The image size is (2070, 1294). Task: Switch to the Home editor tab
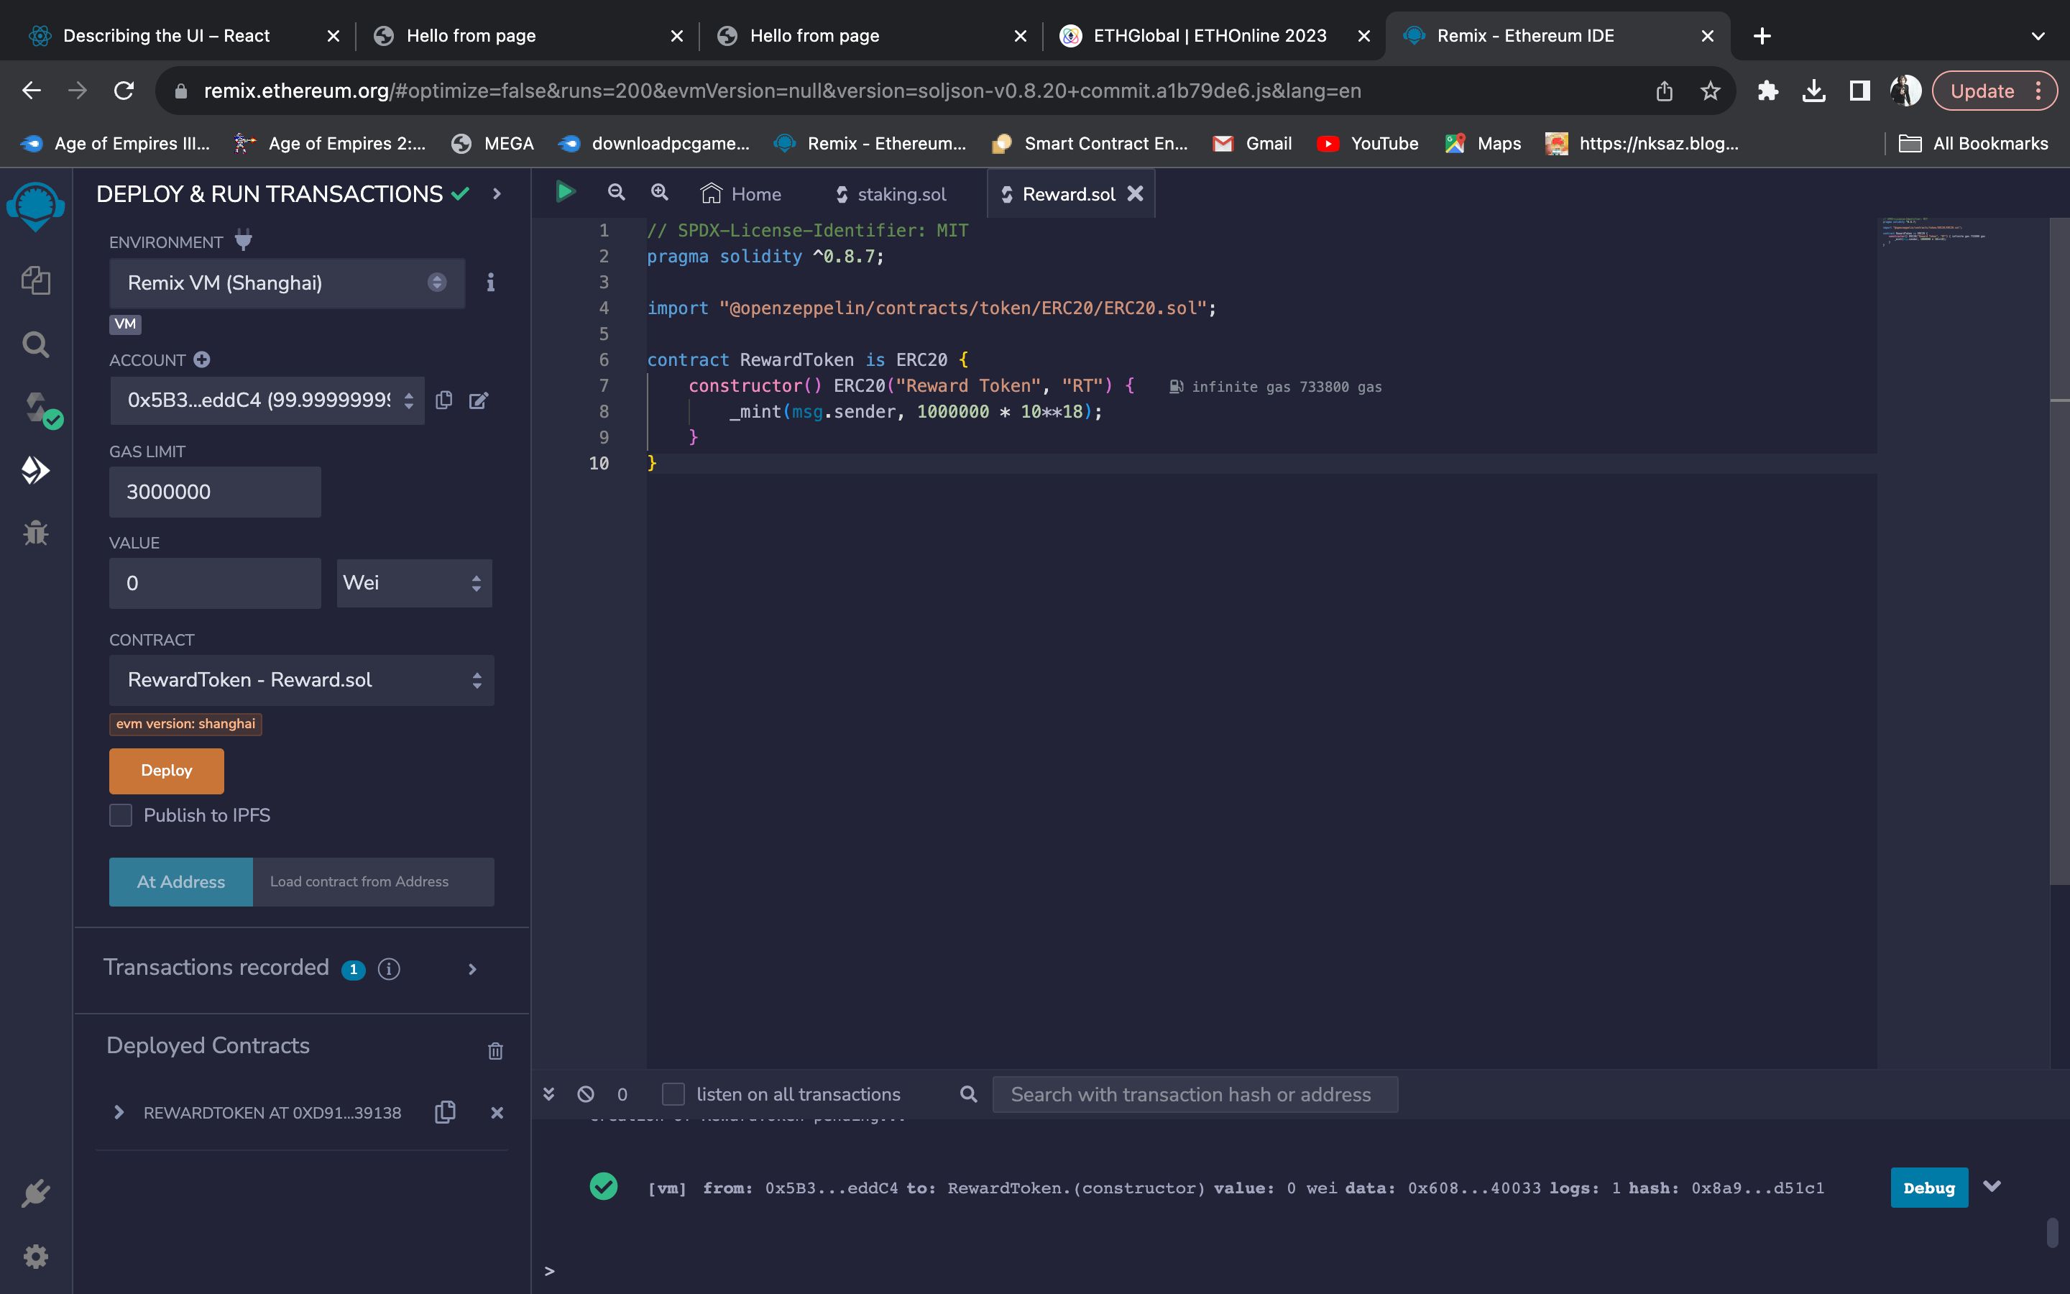[741, 194]
